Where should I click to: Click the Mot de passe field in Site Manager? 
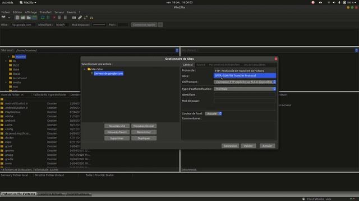click(245, 100)
